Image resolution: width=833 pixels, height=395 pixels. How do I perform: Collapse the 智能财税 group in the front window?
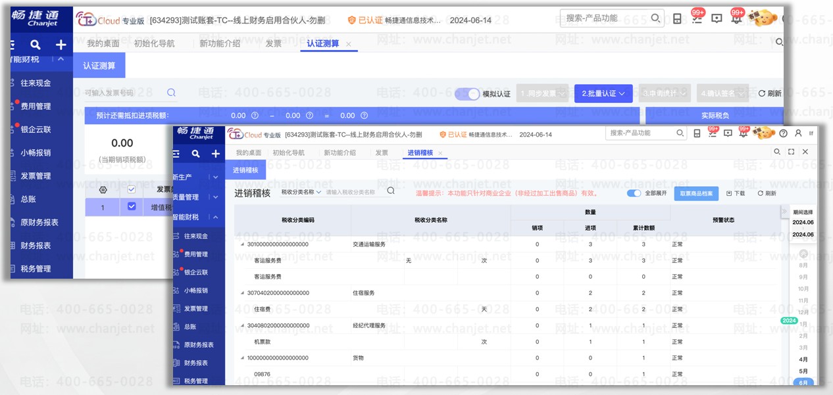tap(215, 217)
